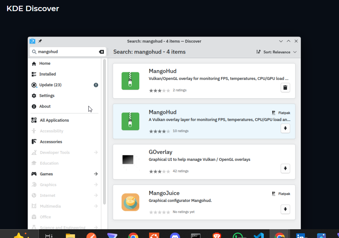Open the Home page in sidebar
The width and height of the screenshot is (339, 238).
coord(64,63)
